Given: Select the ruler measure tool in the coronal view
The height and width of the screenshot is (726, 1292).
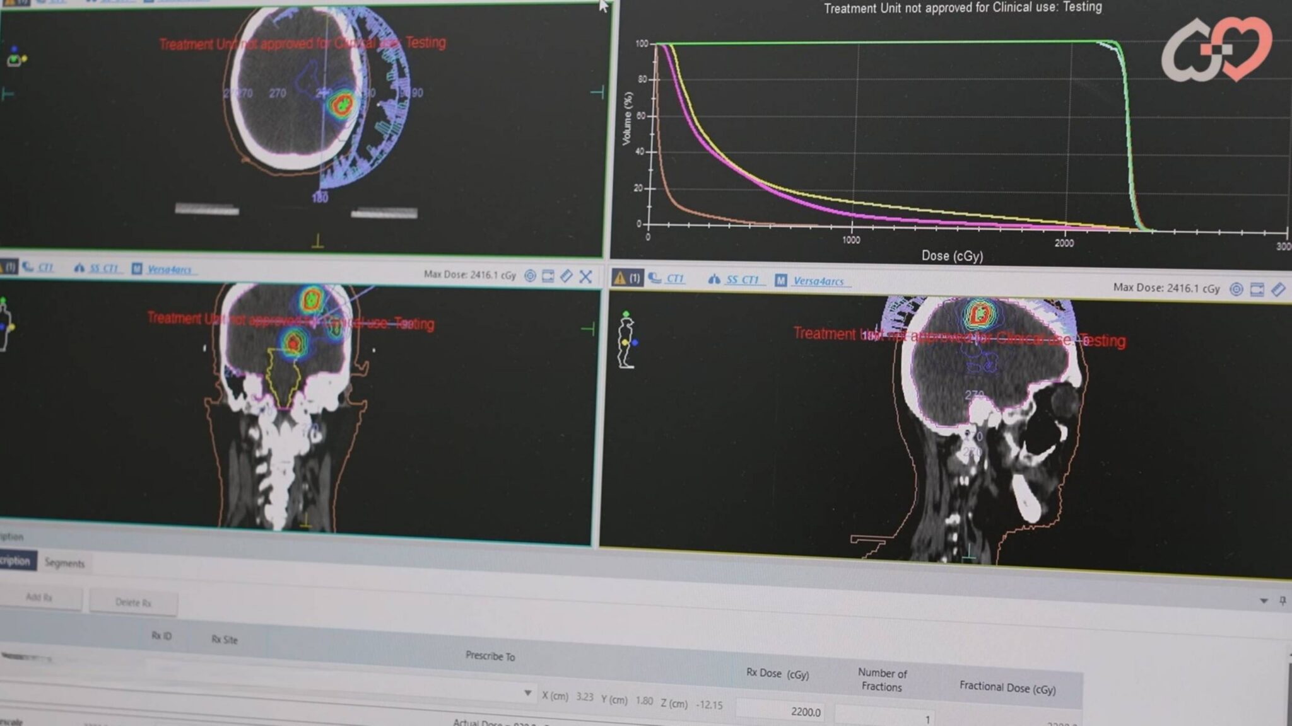Looking at the screenshot, I should tap(567, 276).
